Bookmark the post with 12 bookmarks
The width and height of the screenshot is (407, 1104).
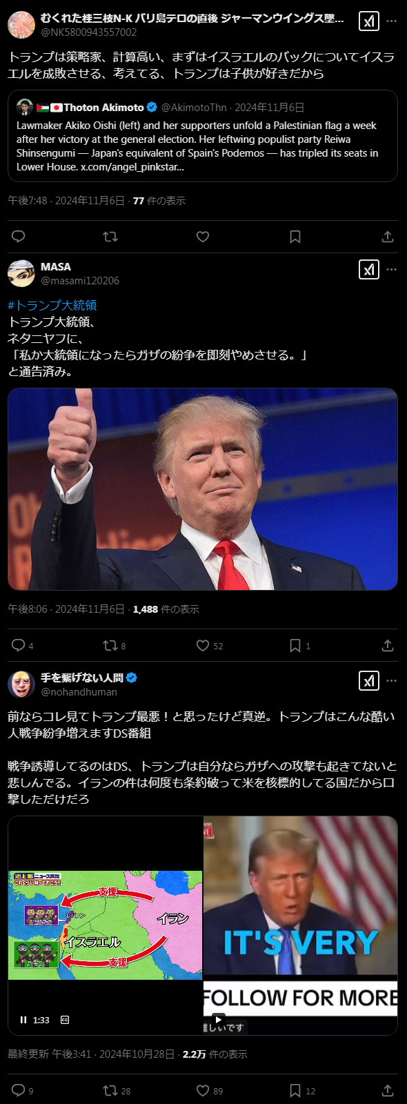301,1091
